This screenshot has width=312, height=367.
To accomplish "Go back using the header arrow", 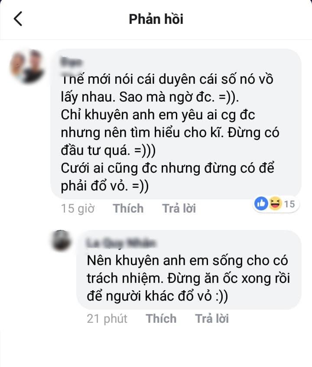I will [18, 19].
